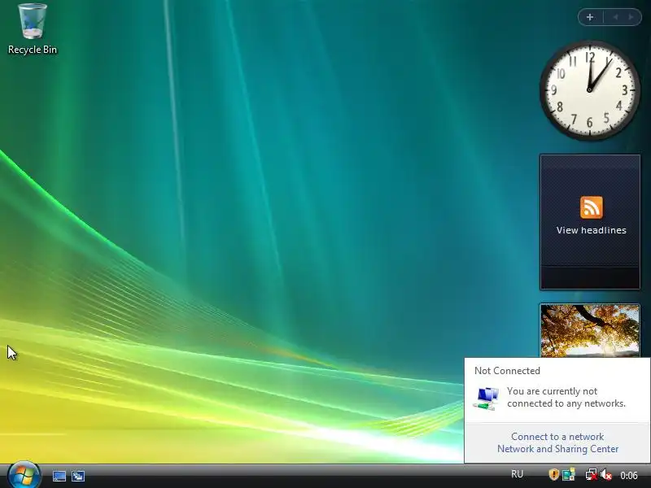Click the taskbar clock showing 0:06
Screen dimensions: 651x488
629,476
